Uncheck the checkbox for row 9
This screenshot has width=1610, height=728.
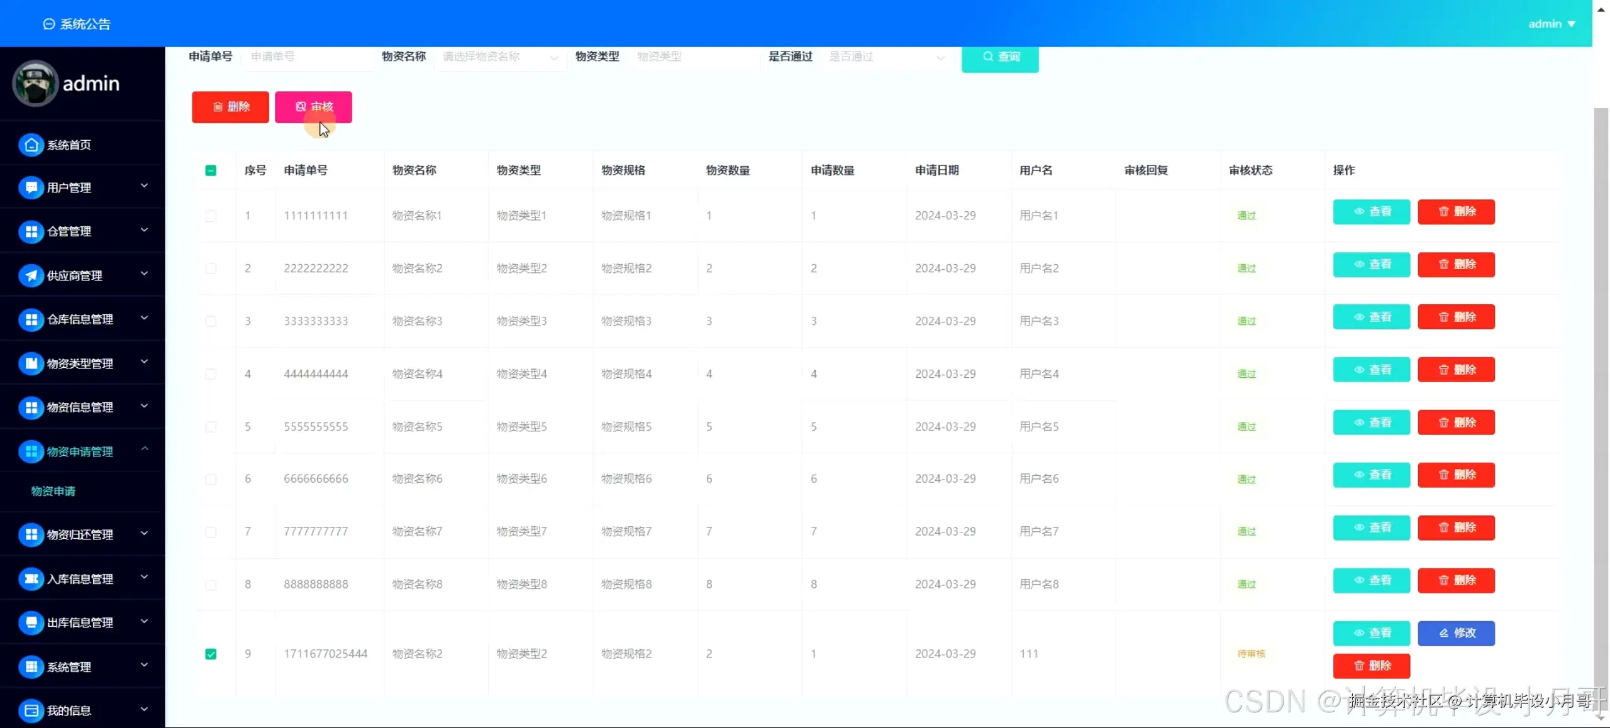(211, 654)
